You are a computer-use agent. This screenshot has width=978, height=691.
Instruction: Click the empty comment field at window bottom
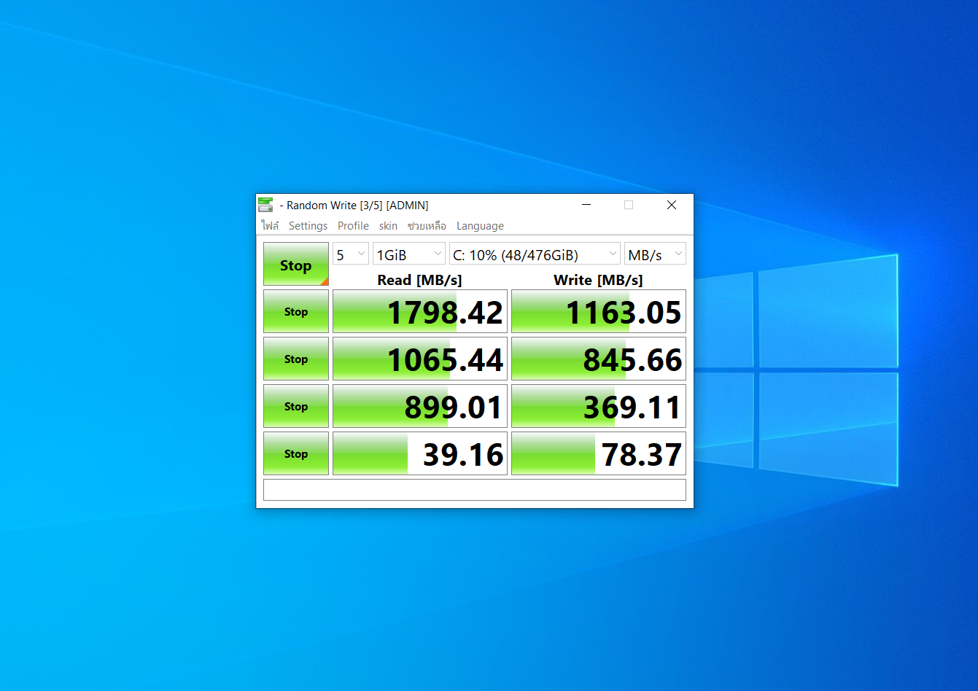click(x=475, y=490)
